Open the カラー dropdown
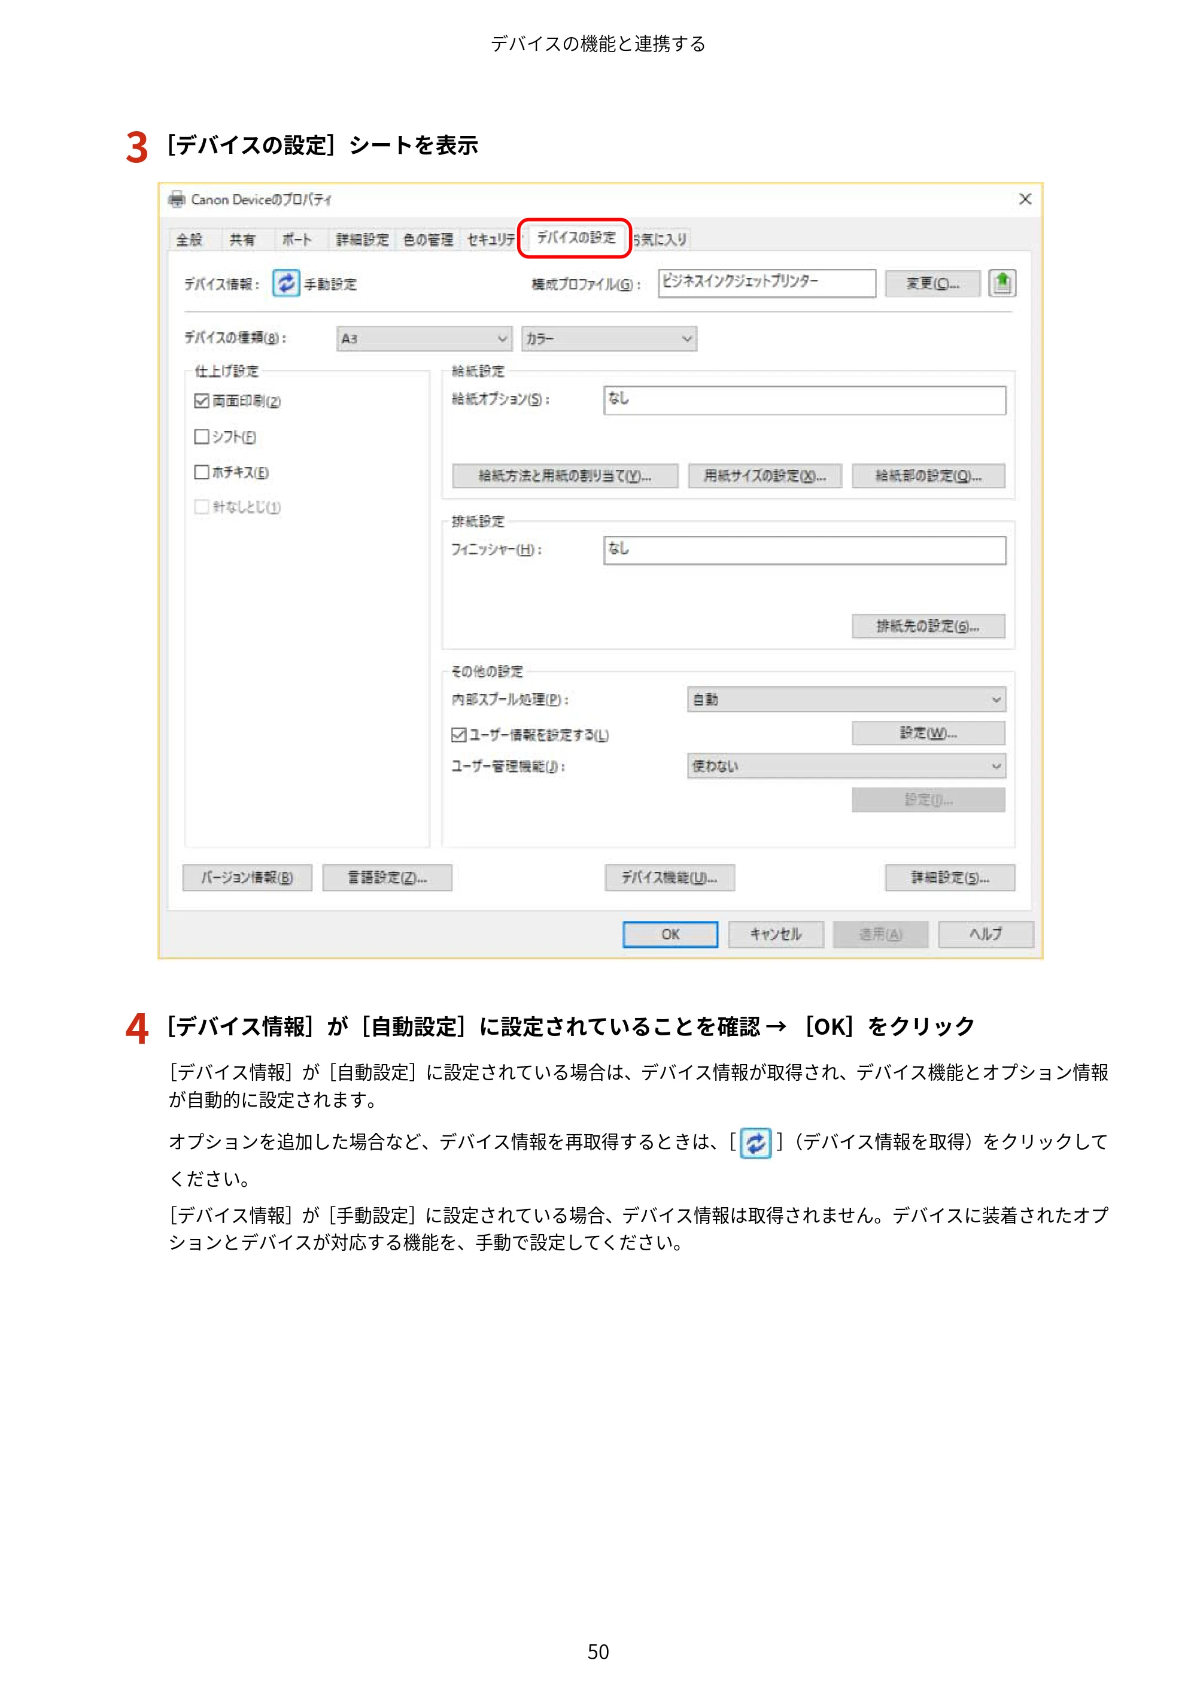 click(x=609, y=339)
